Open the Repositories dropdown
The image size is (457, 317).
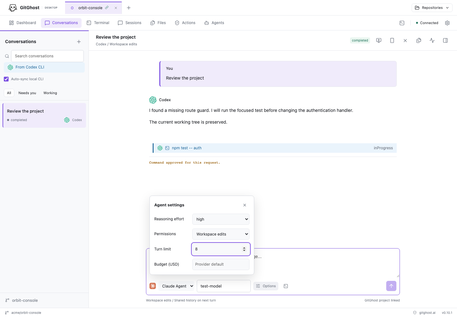click(x=432, y=8)
